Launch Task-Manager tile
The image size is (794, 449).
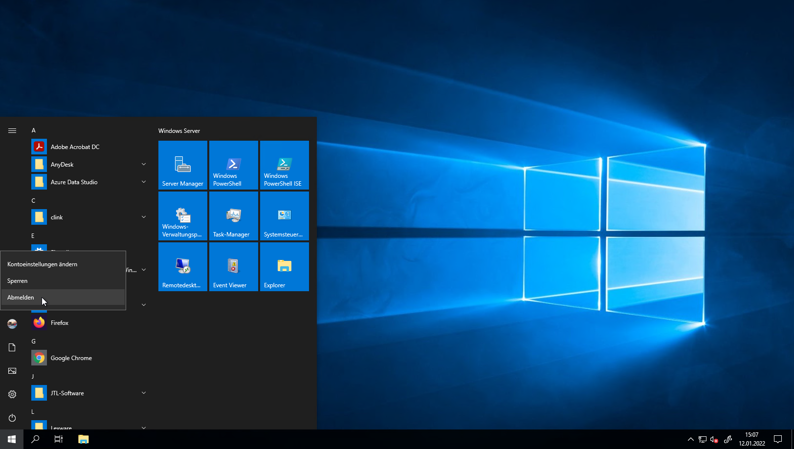click(234, 216)
